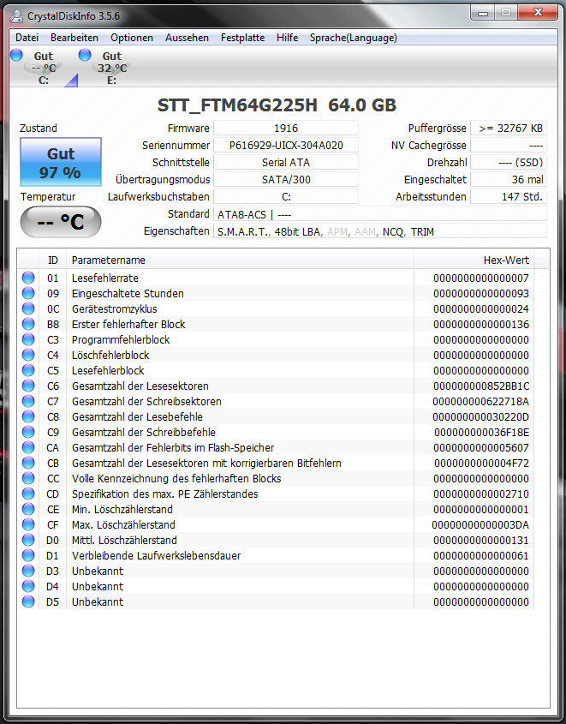This screenshot has width=566, height=724.
Task: Open the Datei menu
Action: click(x=27, y=38)
